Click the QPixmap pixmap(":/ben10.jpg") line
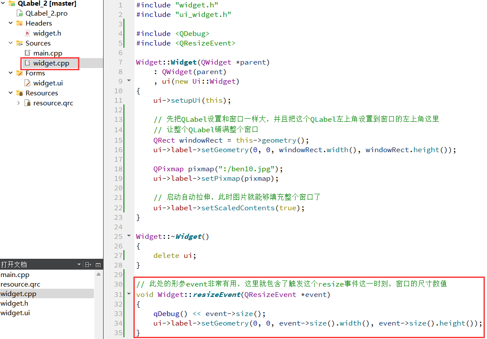487x339 pixels. (x=218, y=169)
